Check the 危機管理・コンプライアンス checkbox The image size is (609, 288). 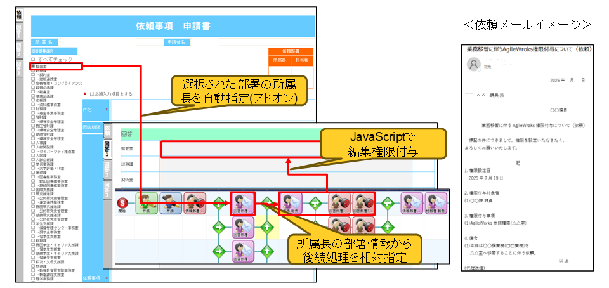click(33, 83)
